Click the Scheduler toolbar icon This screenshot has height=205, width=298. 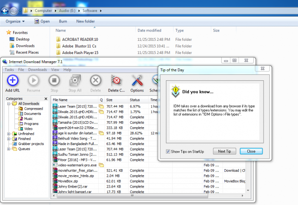click(155, 80)
